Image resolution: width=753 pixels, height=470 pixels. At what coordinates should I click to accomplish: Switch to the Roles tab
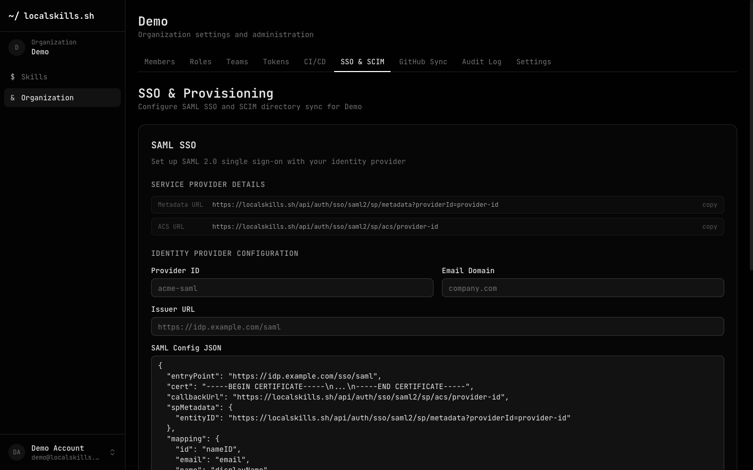point(201,62)
